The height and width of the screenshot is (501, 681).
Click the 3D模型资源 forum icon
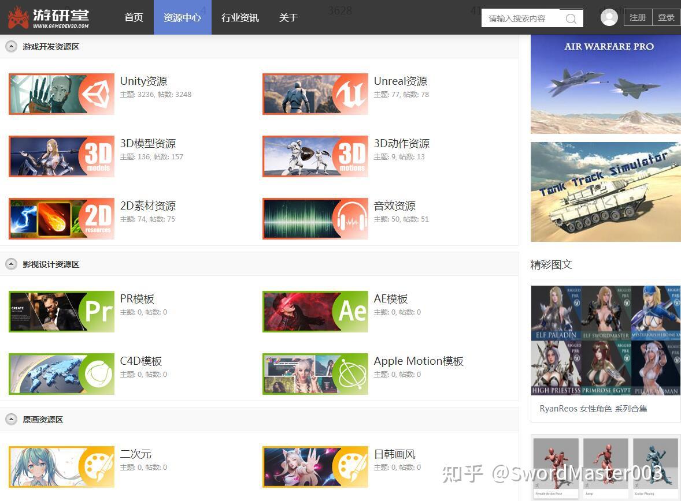61,156
